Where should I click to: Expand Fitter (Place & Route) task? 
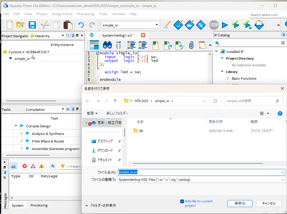21,141
